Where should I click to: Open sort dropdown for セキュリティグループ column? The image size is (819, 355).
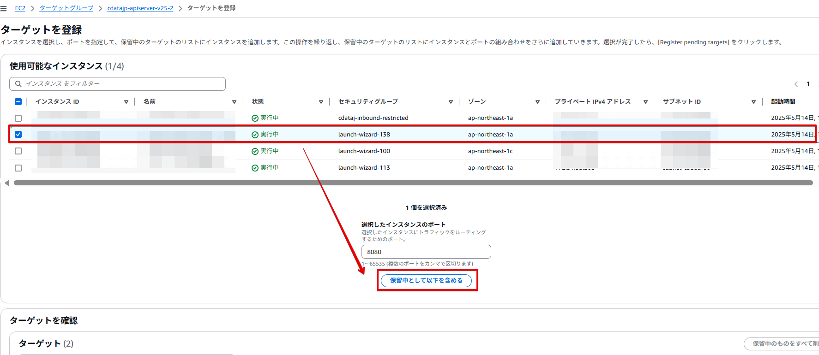pyautogui.click(x=451, y=102)
